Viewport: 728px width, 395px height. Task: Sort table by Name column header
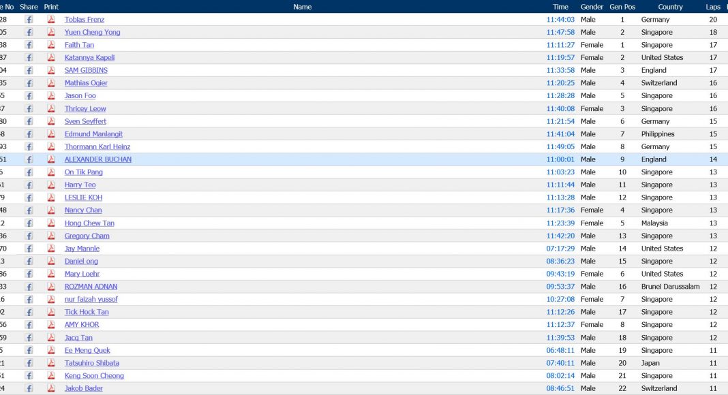302,7
